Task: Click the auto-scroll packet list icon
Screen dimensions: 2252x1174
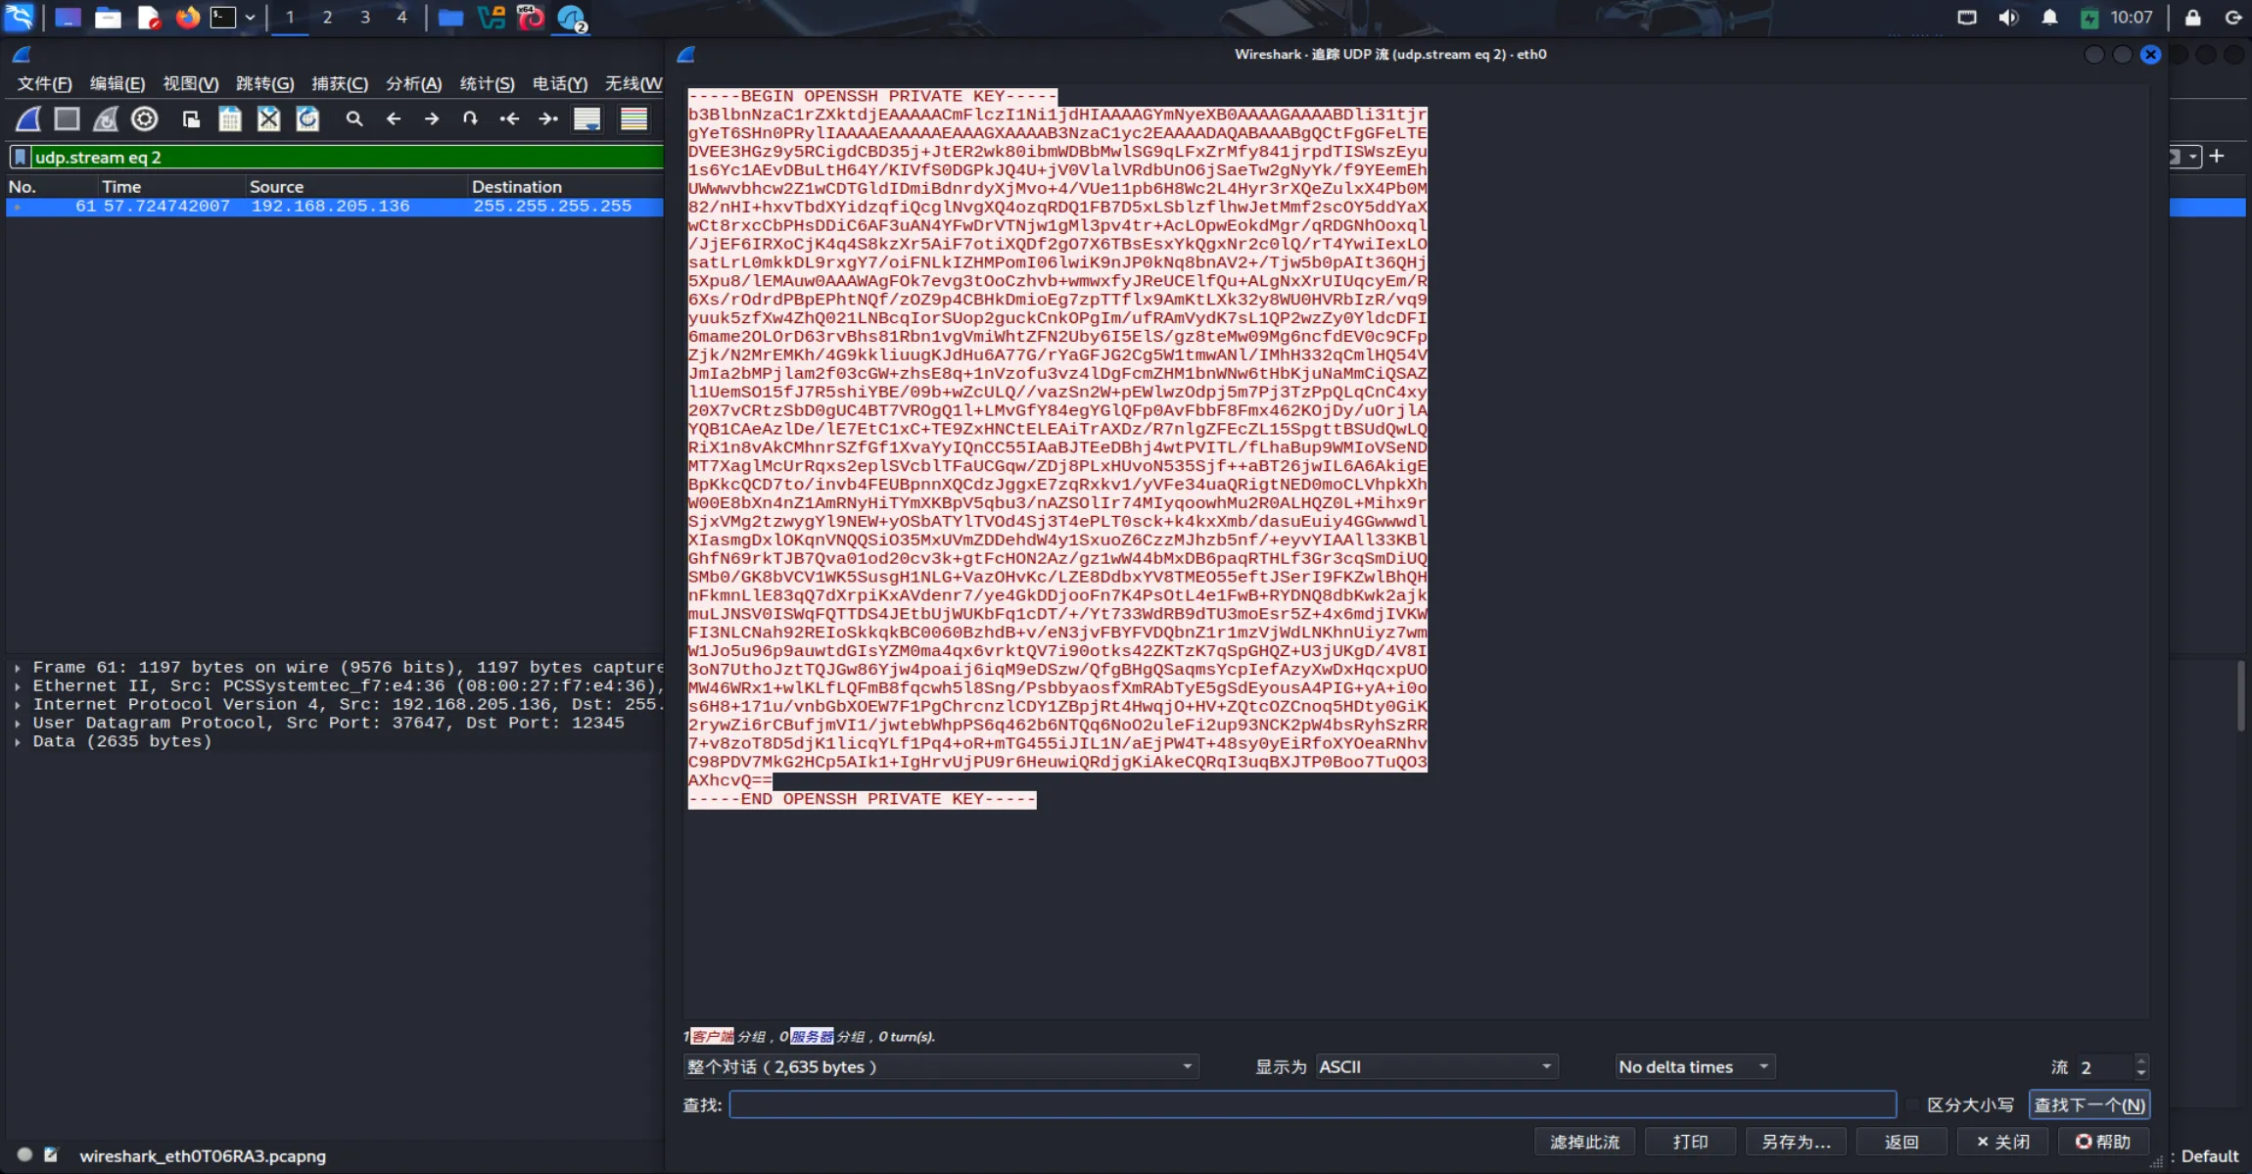Action: pos(586,119)
